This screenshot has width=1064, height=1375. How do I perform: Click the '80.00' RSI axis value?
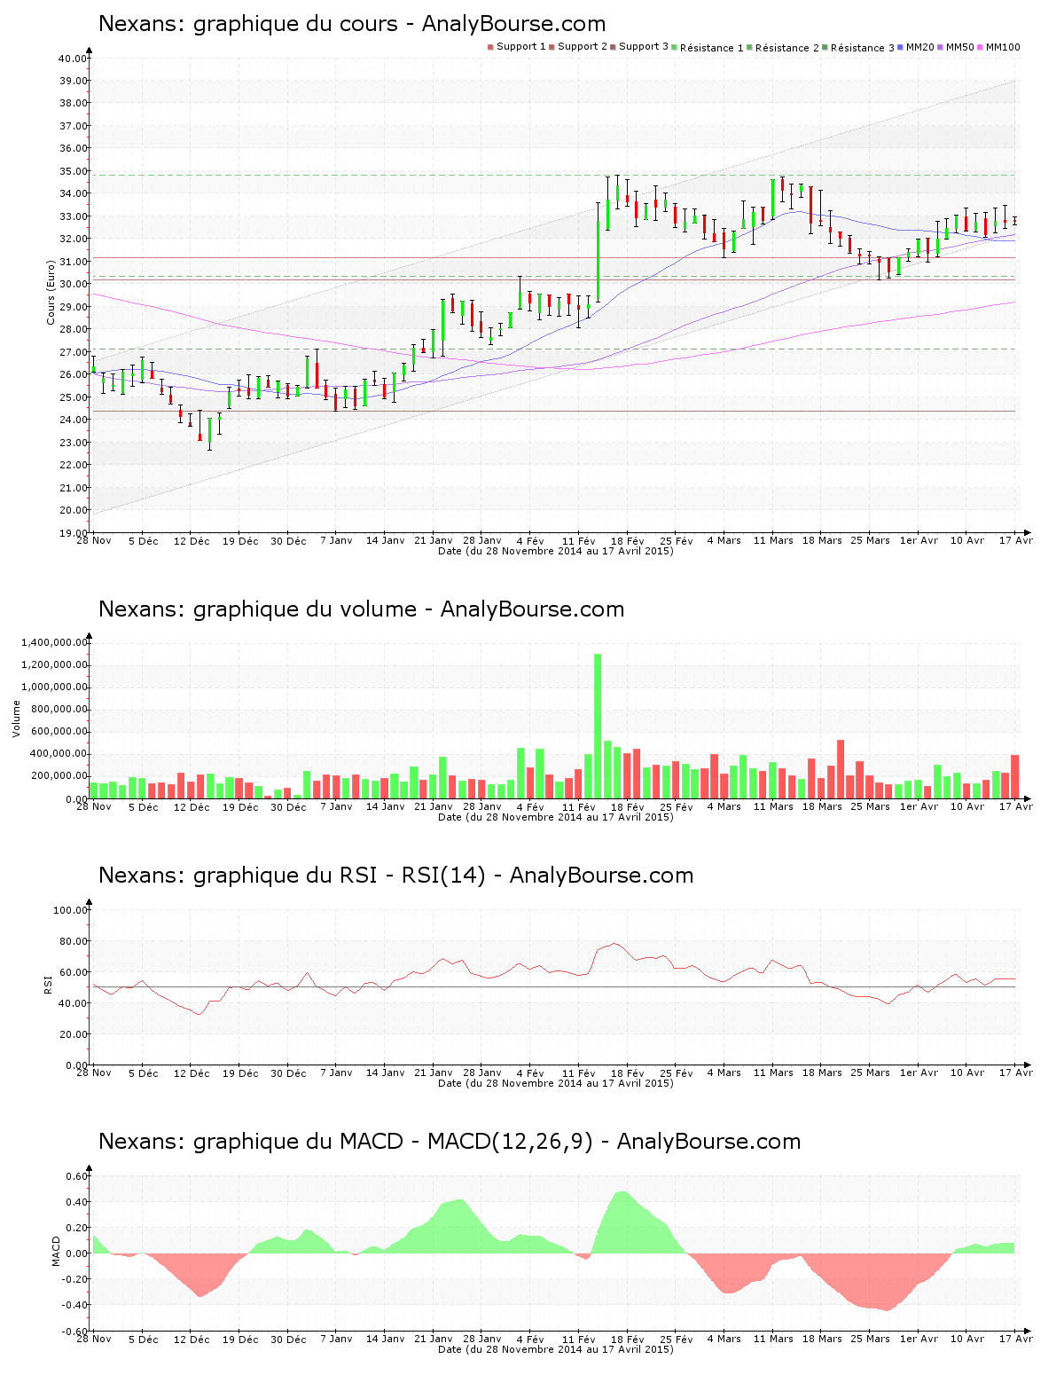(x=73, y=941)
